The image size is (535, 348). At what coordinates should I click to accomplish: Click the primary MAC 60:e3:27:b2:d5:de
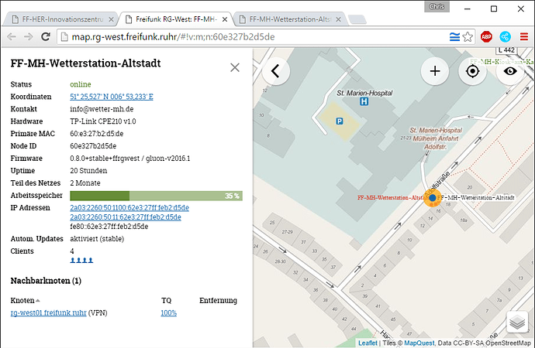(97, 133)
